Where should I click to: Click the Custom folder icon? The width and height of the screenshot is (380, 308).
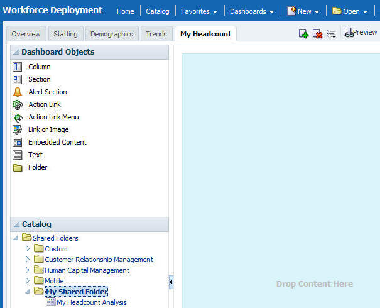click(x=38, y=248)
